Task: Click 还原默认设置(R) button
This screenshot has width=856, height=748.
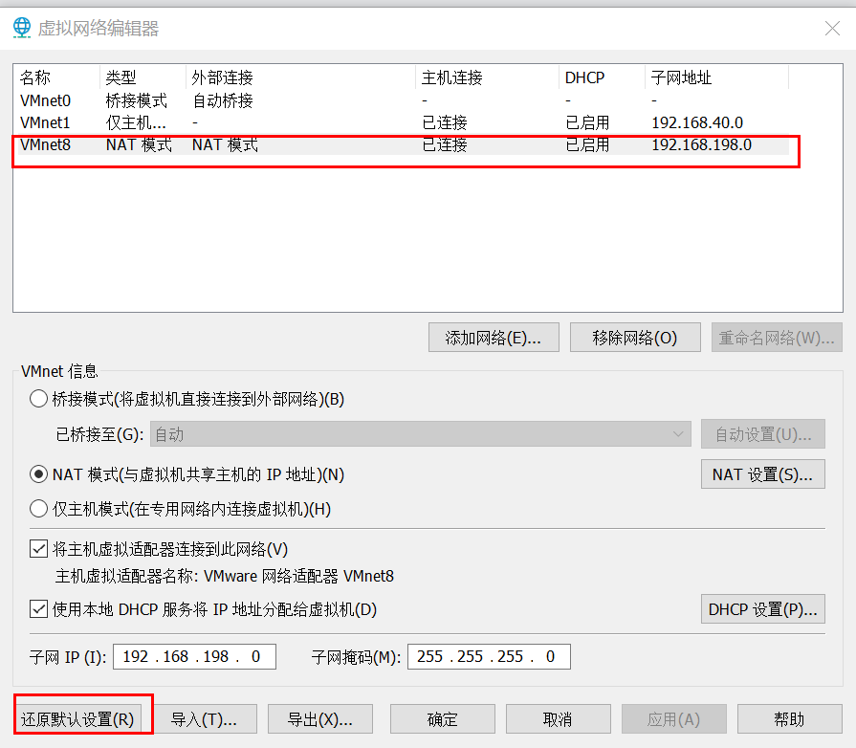Action: click(77, 718)
